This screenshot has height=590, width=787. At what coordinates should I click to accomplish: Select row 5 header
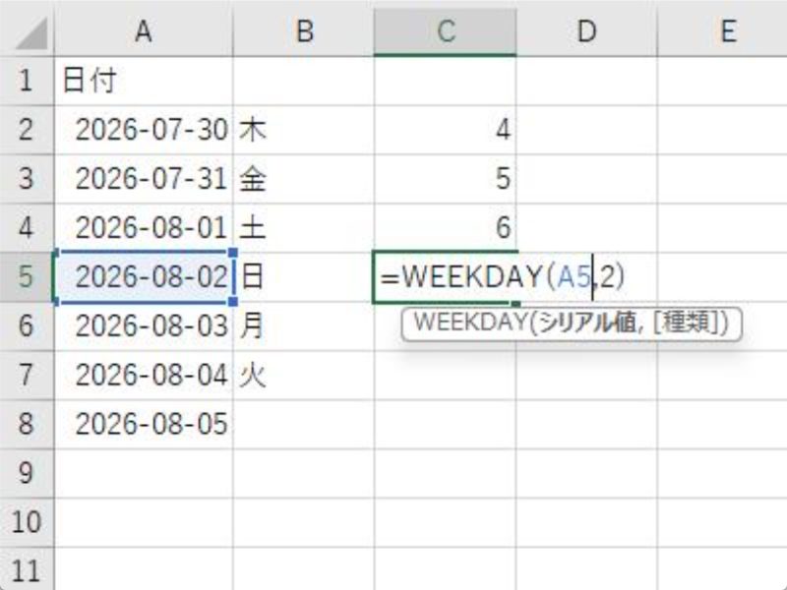coord(27,277)
